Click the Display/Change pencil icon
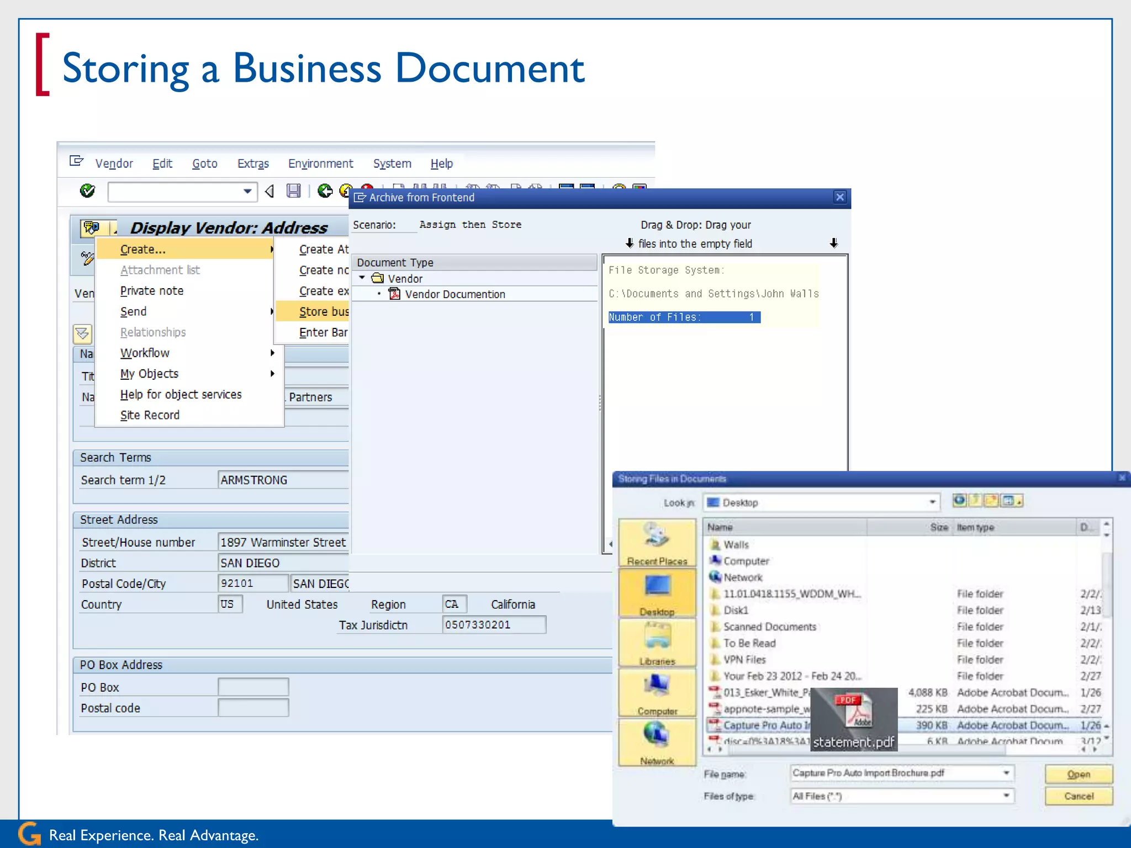1131x848 pixels. (x=87, y=258)
